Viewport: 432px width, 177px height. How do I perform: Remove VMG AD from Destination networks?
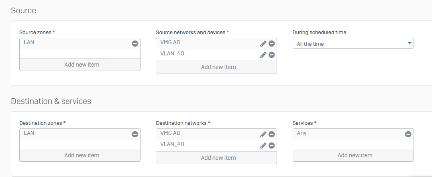click(271, 134)
